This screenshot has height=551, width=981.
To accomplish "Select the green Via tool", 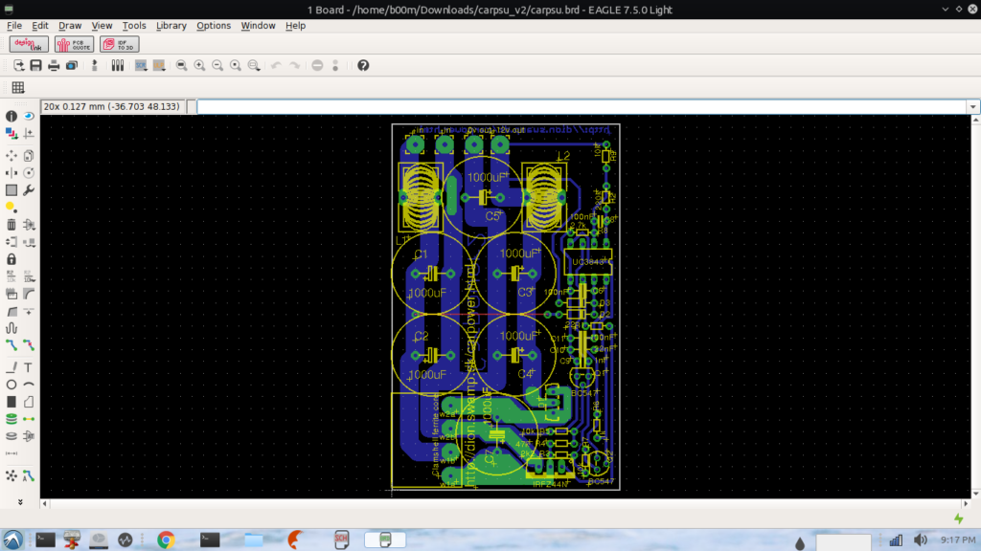I will pos(11,419).
